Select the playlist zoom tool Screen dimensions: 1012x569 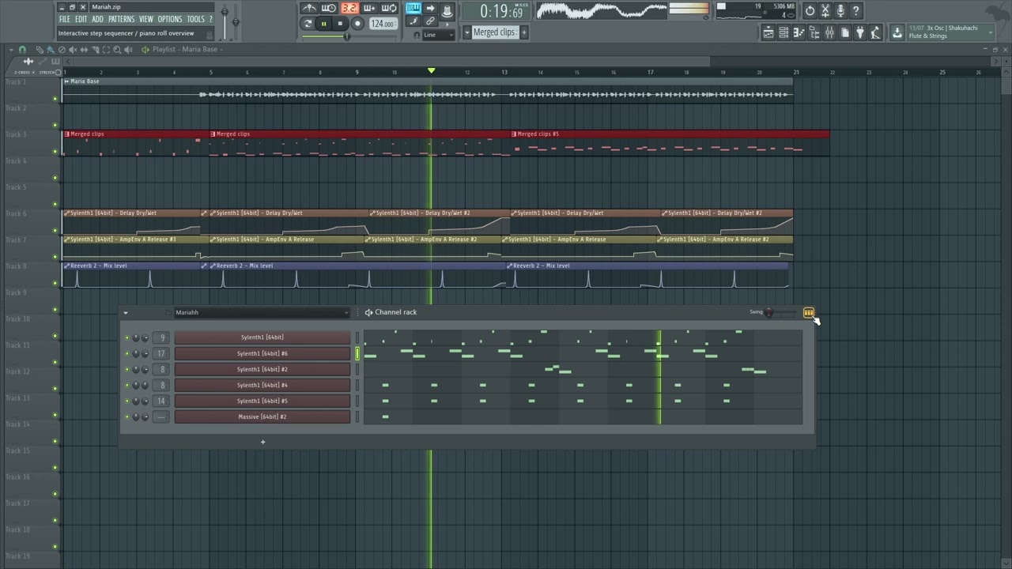tap(117, 50)
